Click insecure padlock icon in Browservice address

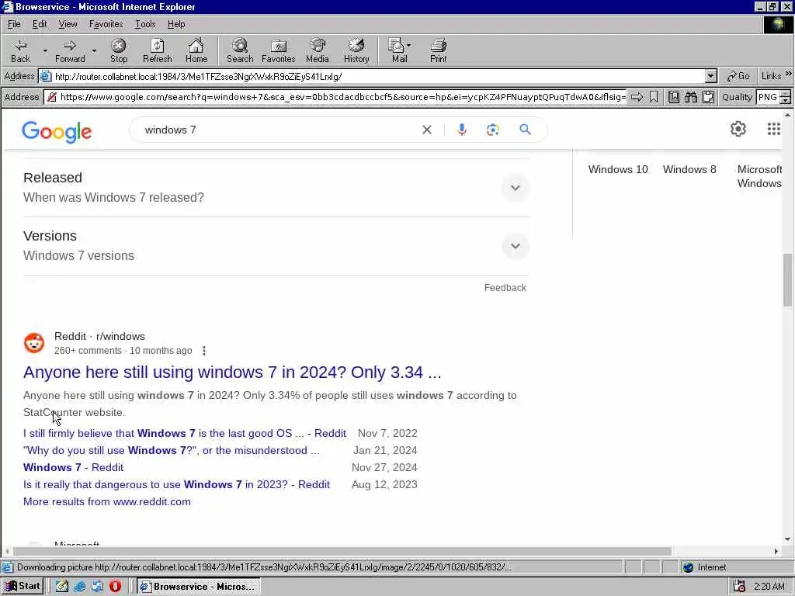[52, 97]
